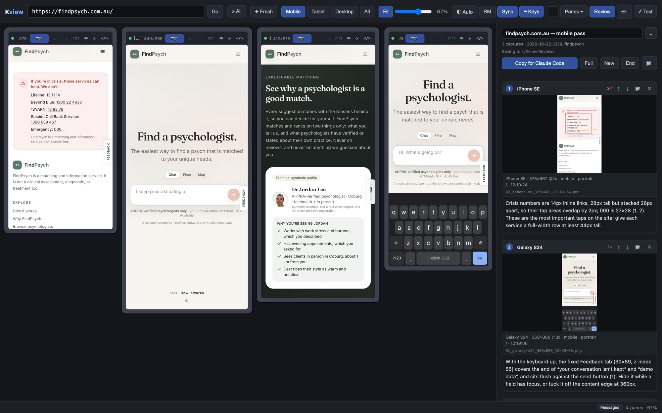Image resolution: width=662 pixels, height=413 pixels.
Task: Toggle the Fit zoom button
Action: tap(386, 12)
